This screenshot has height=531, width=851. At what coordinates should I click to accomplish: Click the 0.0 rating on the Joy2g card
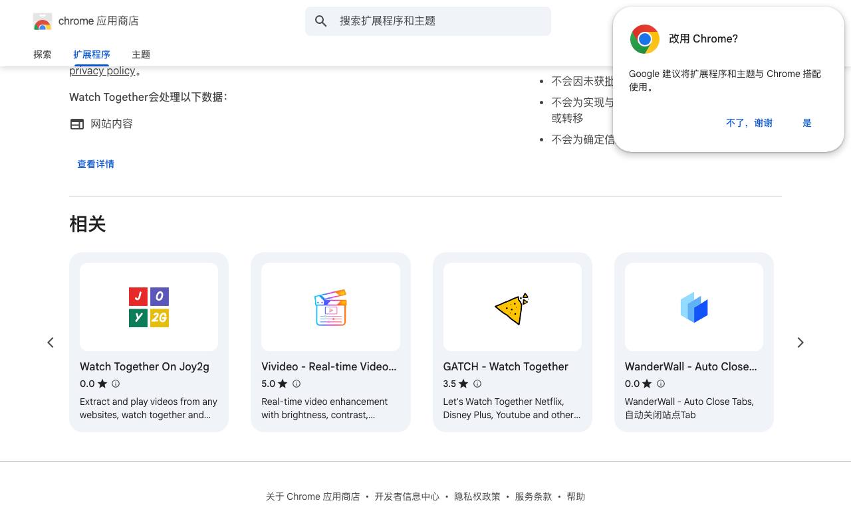click(x=87, y=384)
